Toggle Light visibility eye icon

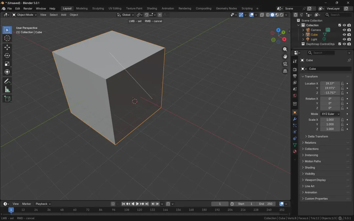pyautogui.click(x=344, y=39)
